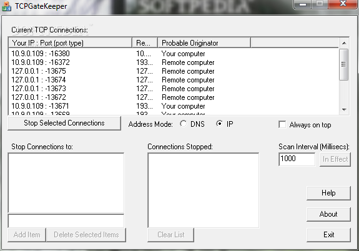Viewport: 359px width, 251px height.
Task: Click the Clear List button
Action: (171, 235)
